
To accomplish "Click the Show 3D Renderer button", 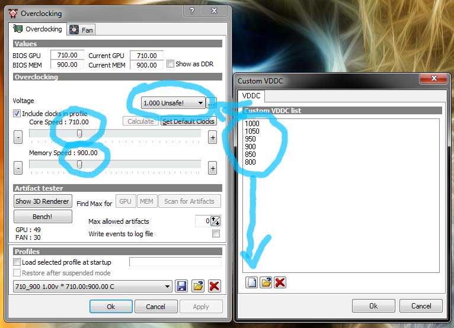I will 43,201.
